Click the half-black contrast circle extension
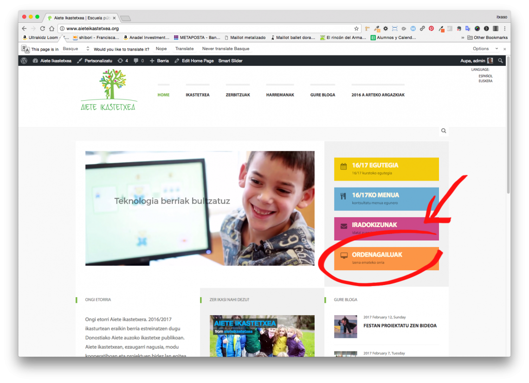The height and width of the screenshot is (383, 529). tap(486, 29)
